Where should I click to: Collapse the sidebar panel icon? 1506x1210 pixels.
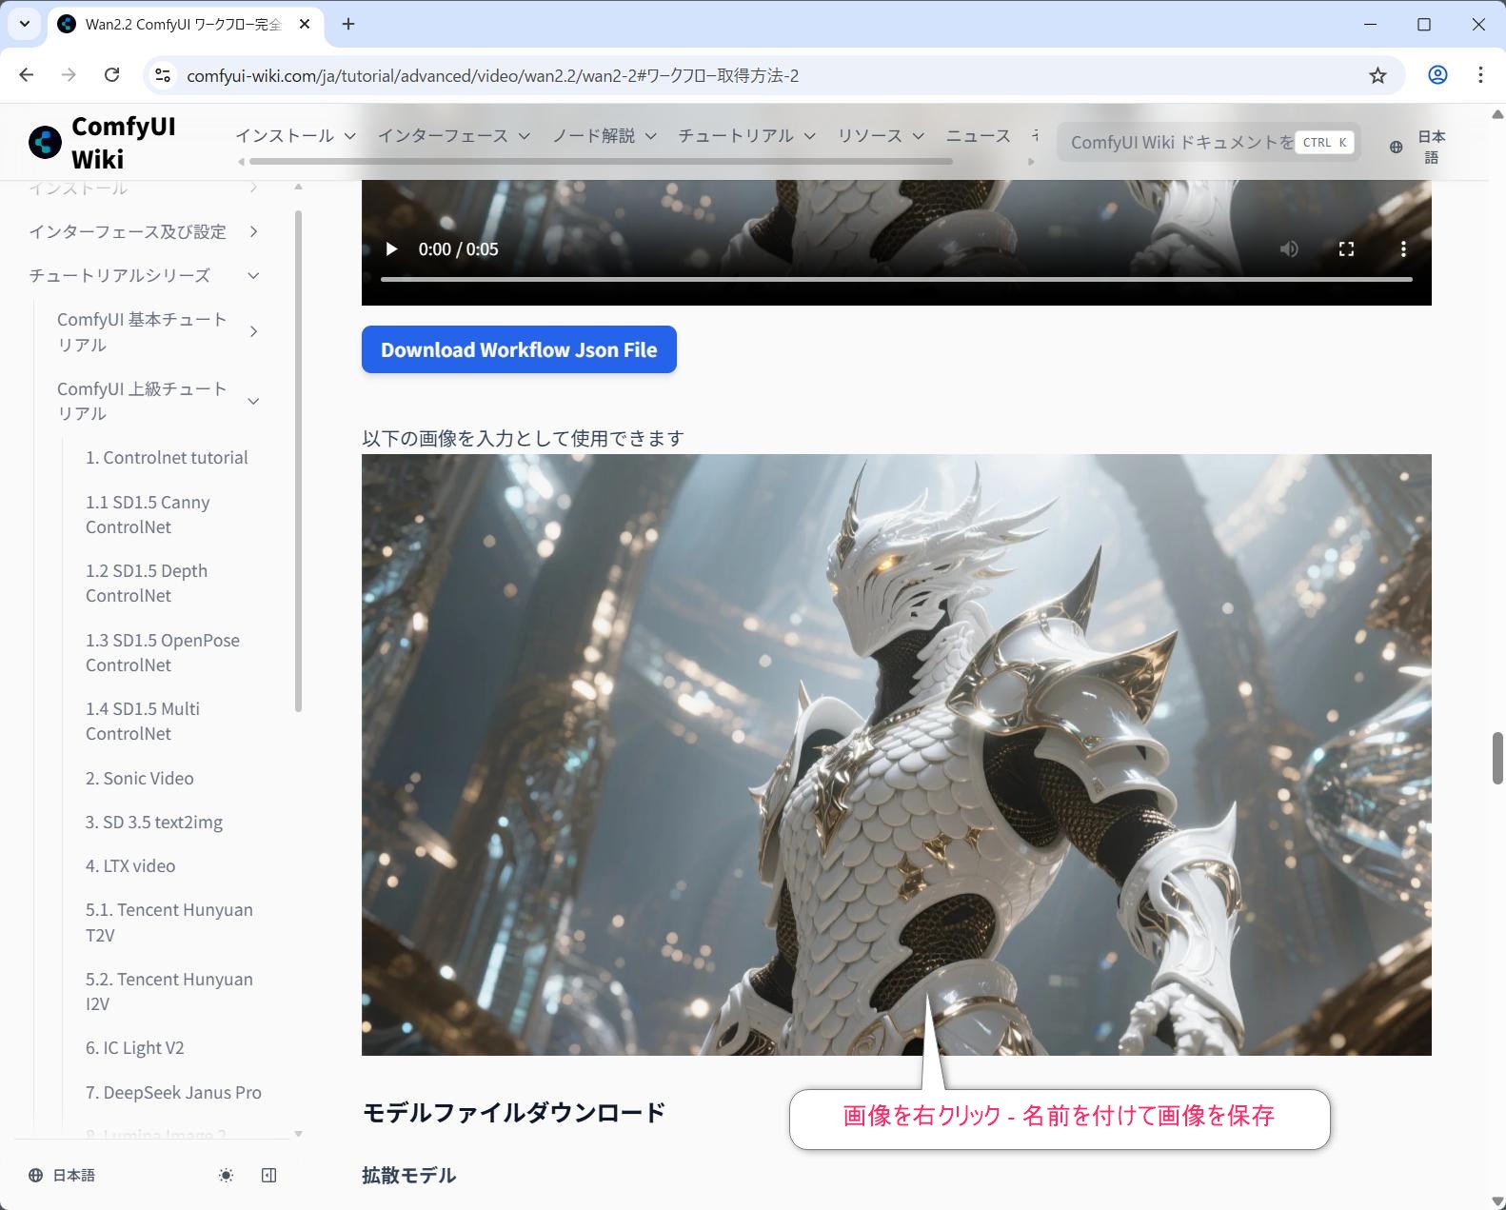[269, 1175]
